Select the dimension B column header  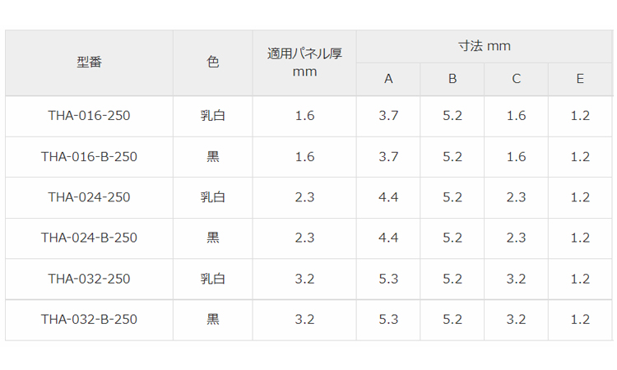452,79
